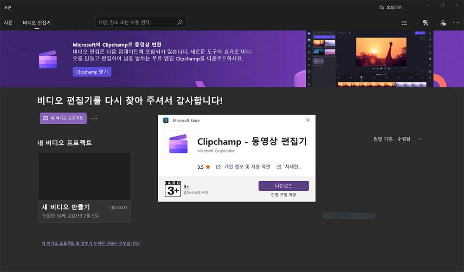The image size is (464, 272).
Task: Open the top-right more options ellipsis
Action: click(x=456, y=23)
